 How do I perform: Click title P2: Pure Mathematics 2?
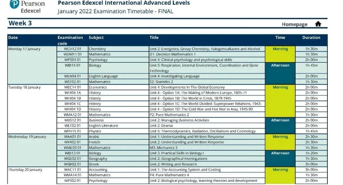coord(169,115)
